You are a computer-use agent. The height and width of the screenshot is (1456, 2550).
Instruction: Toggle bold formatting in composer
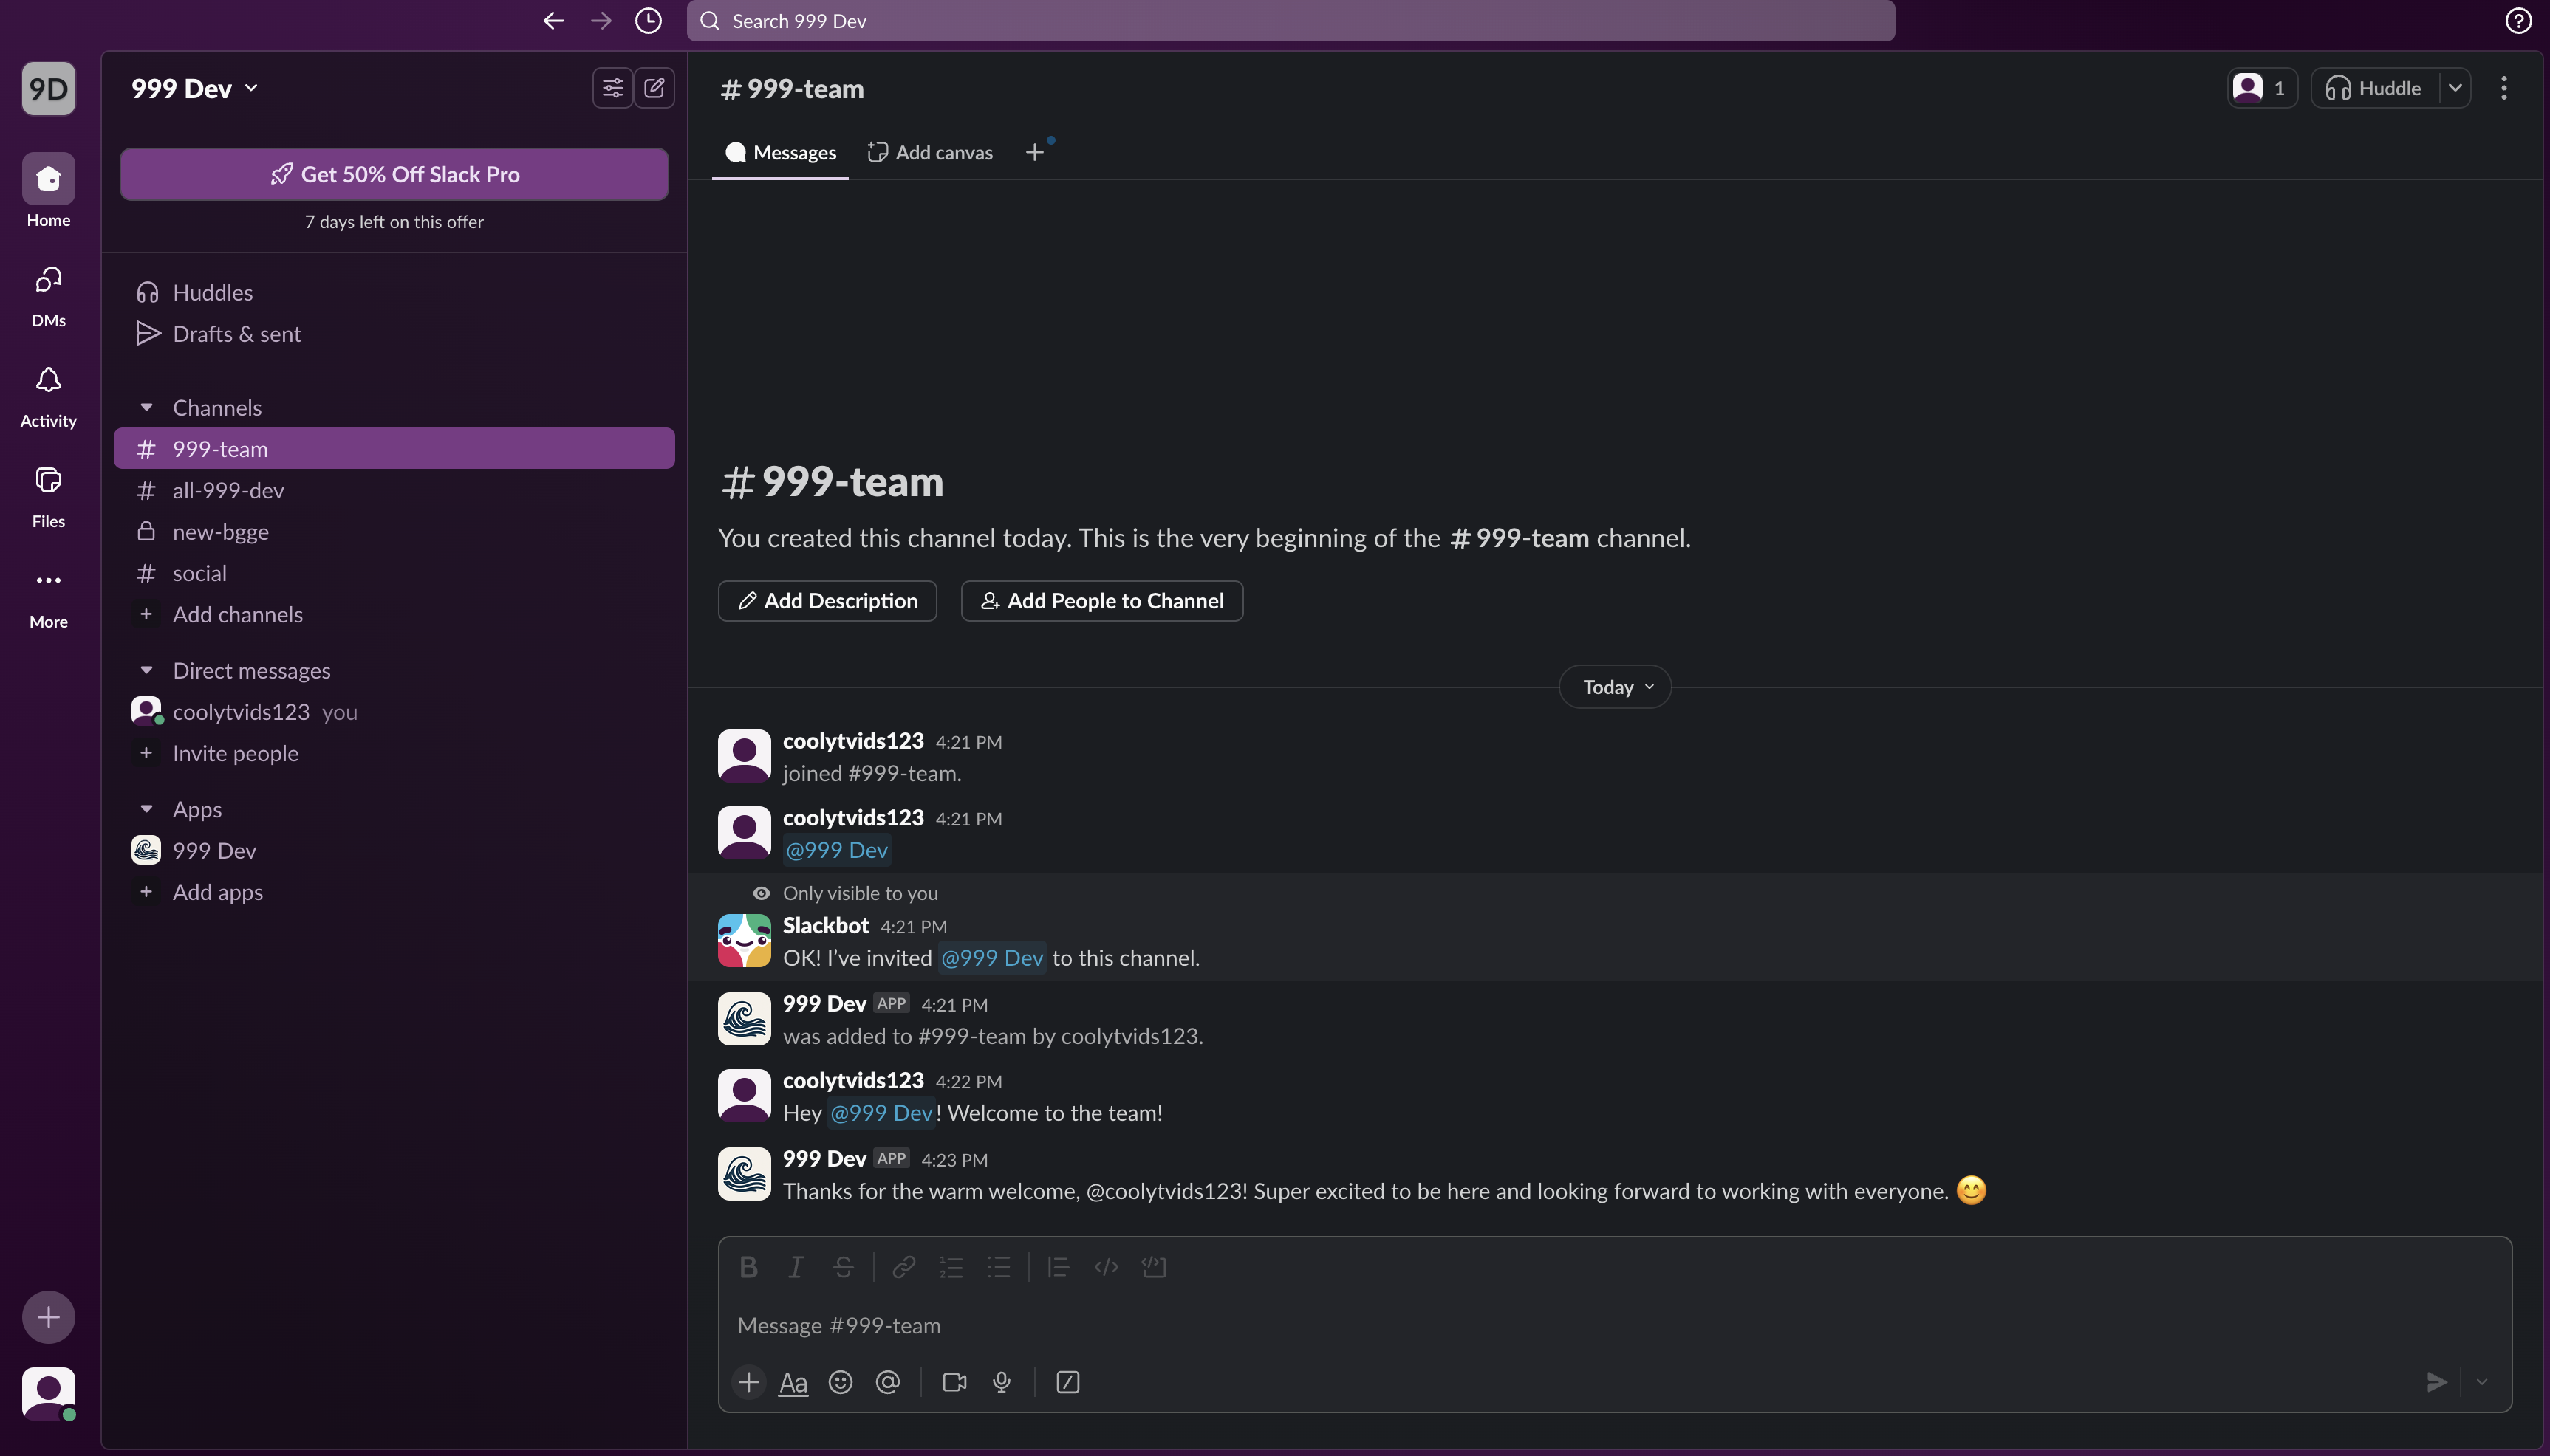tap(748, 1267)
